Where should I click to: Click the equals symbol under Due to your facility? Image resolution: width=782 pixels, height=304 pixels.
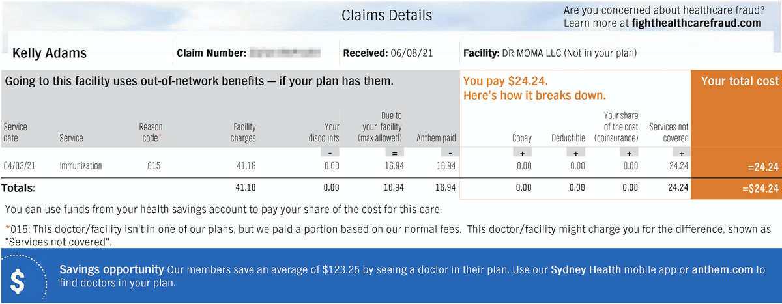point(394,152)
